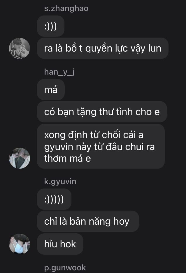Open s.zhanghao's profile picture avatar
The image size is (186, 273).
point(20,48)
